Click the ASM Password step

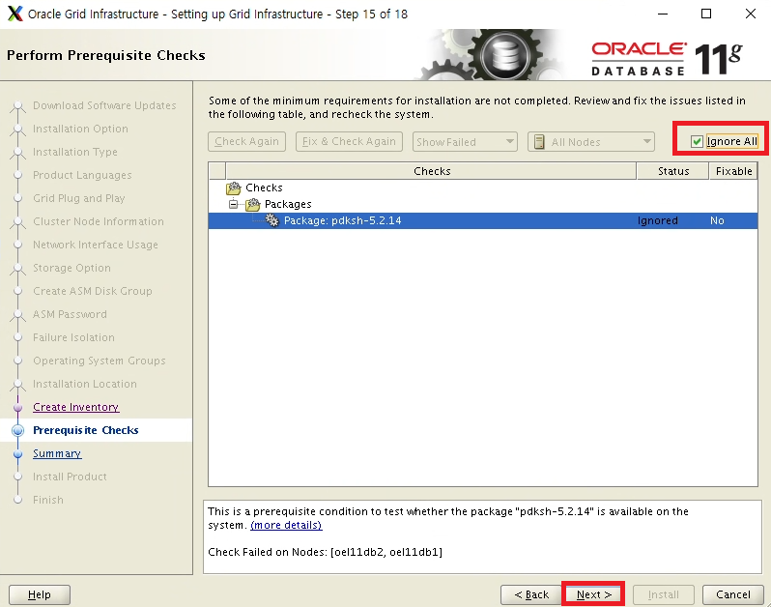[70, 314]
